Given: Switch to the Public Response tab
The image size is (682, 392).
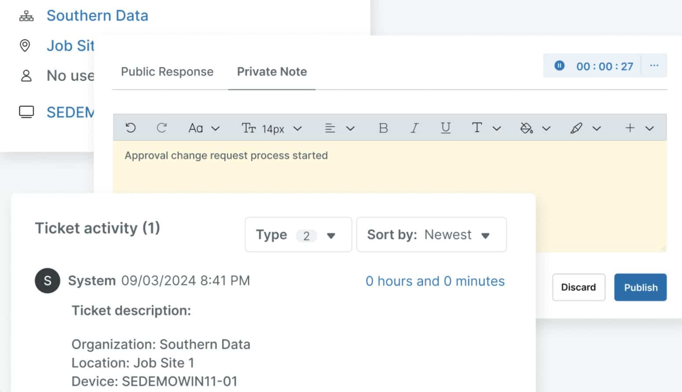Looking at the screenshot, I should tap(167, 72).
